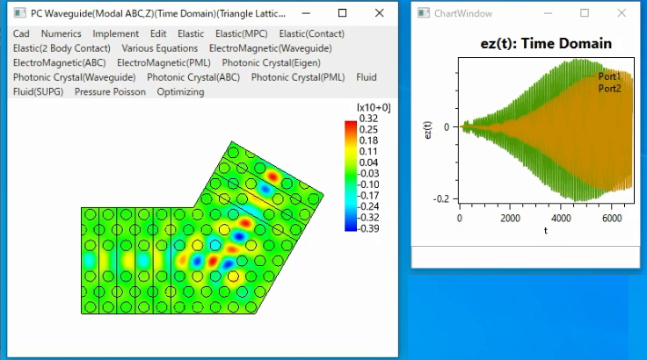647x360 pixels.
Task: Open the Photonic Crystal(Waveguide) menu
Action: [x=74, y=77]
